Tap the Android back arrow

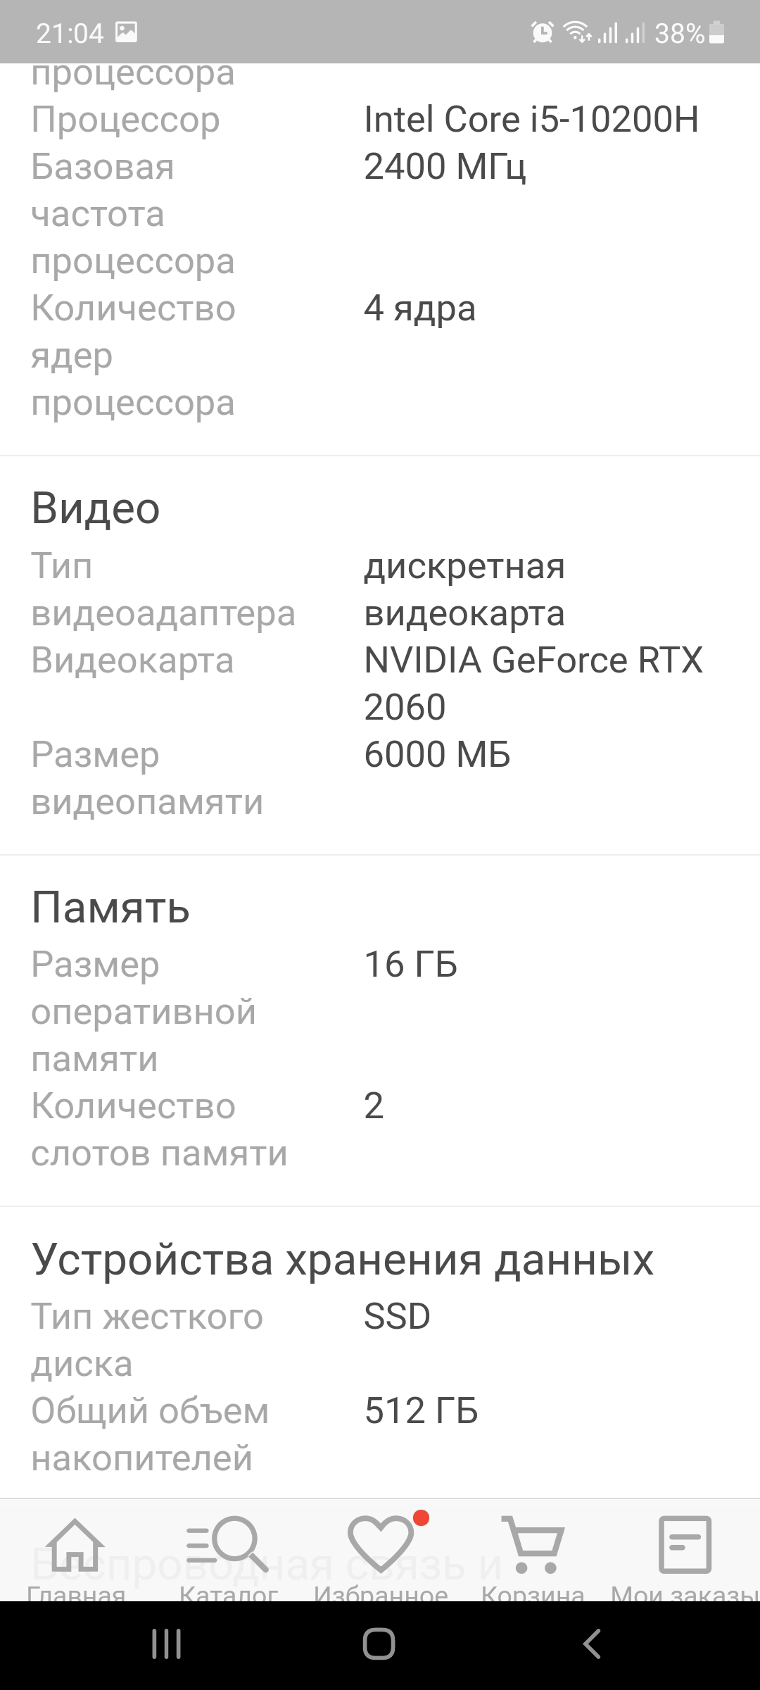pos(592,1645)
